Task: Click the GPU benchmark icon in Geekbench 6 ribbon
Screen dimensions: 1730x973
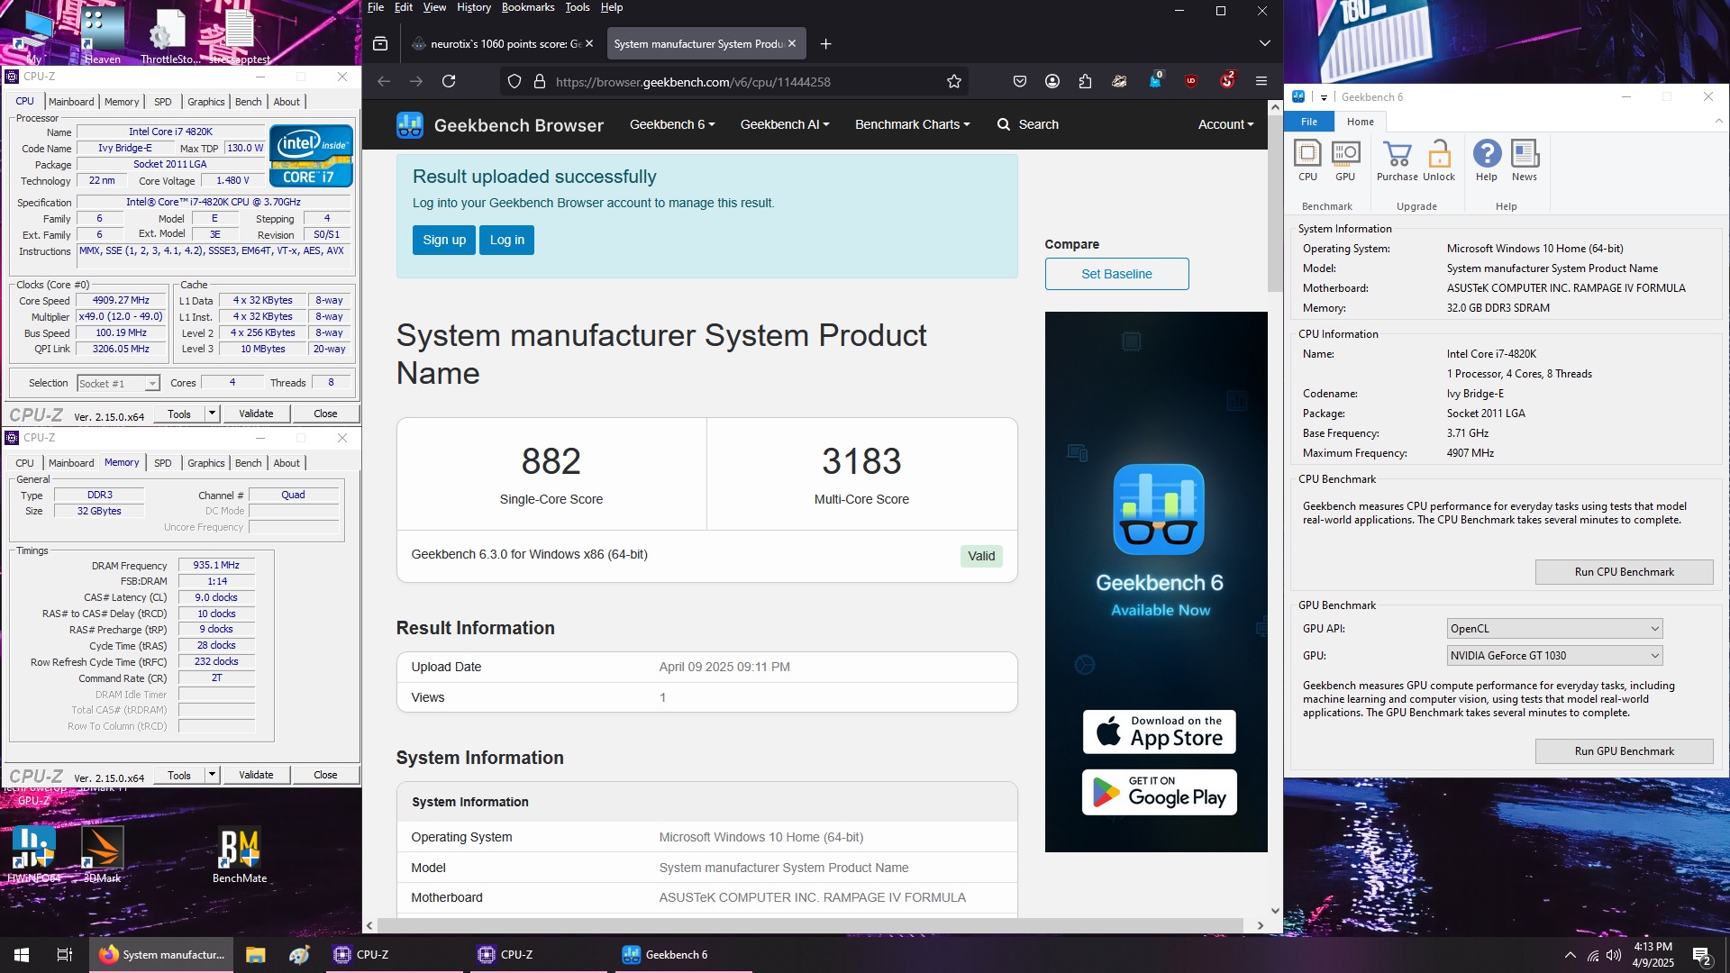Action: (x=1345, y=160)
